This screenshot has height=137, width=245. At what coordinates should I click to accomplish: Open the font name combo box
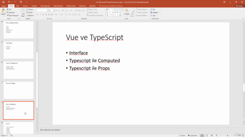point(42,10)
